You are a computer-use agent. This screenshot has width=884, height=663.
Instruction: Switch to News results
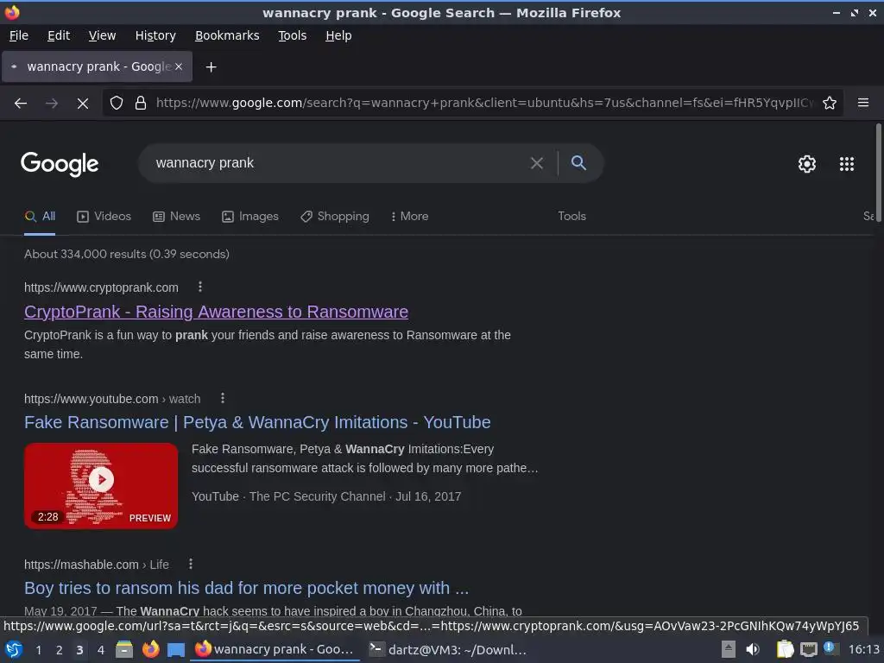pyautogui.click(x=176, y=217)
